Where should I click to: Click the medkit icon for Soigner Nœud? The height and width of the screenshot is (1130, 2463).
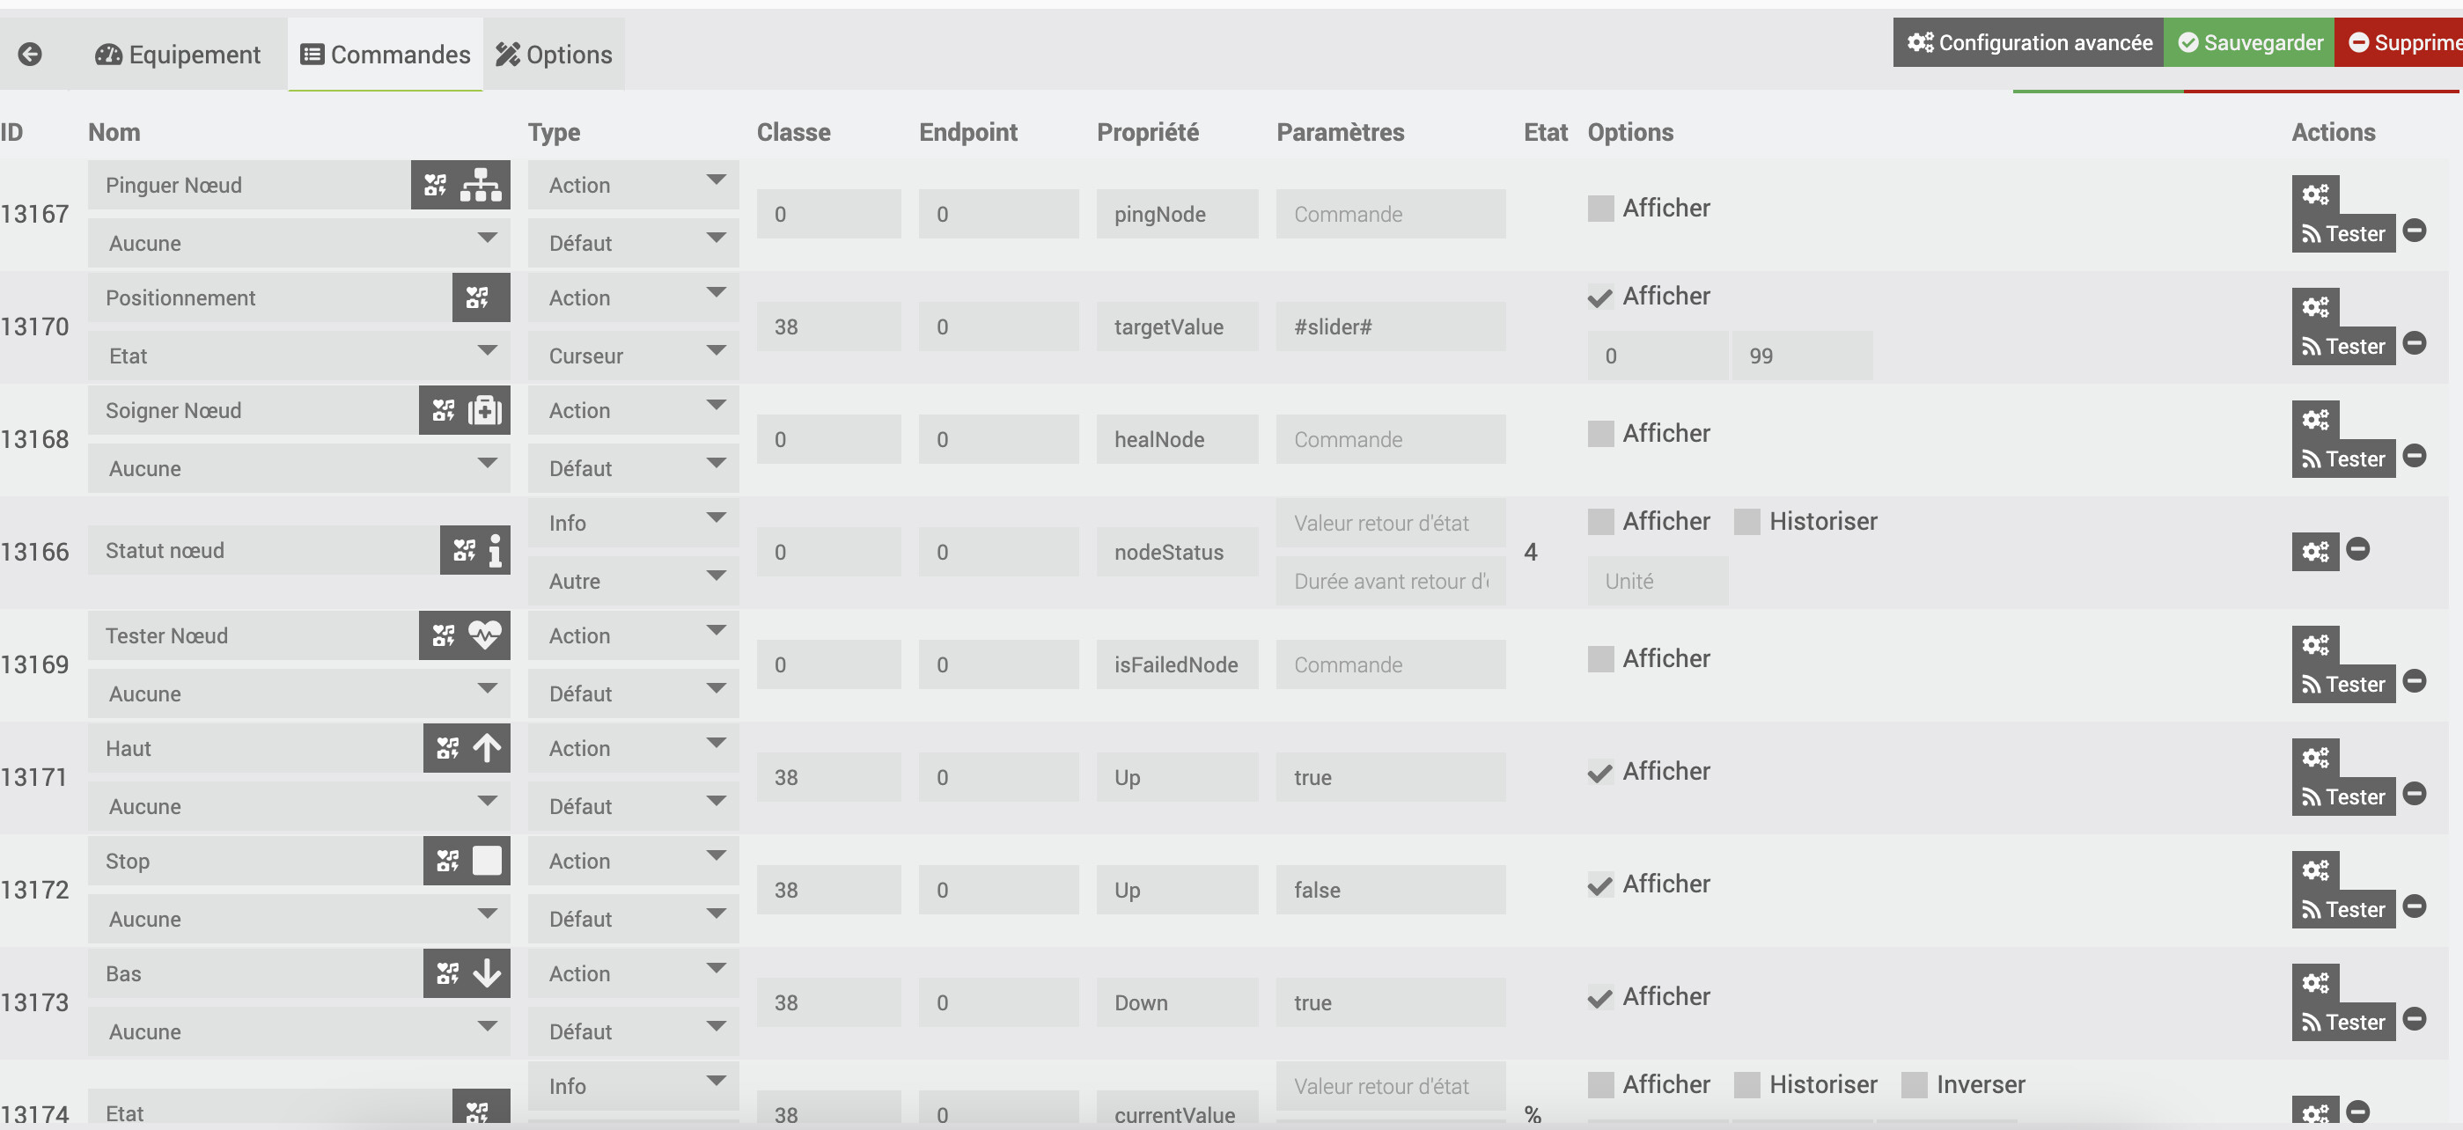click(x=485, y=411)
